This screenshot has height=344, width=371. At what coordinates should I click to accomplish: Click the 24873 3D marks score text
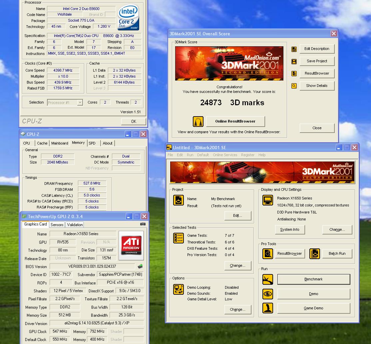232,103
